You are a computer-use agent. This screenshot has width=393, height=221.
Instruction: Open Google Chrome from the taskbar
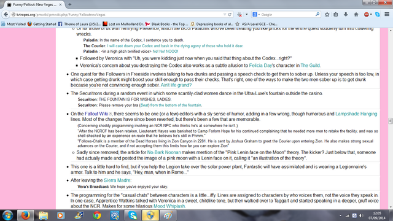tap(97, 215)
